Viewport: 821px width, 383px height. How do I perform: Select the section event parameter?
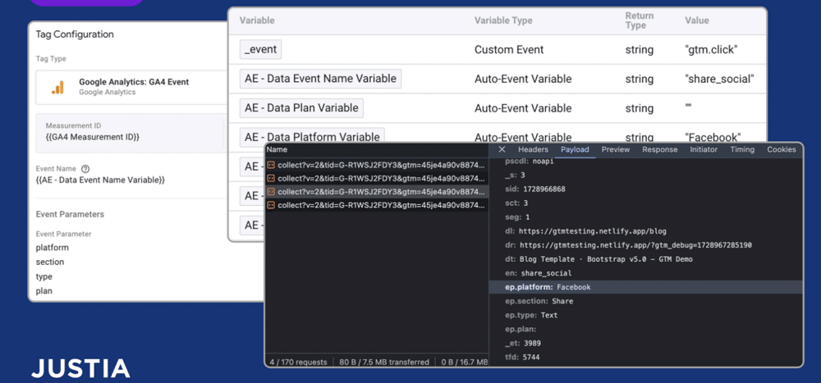[x=50, y=262]
